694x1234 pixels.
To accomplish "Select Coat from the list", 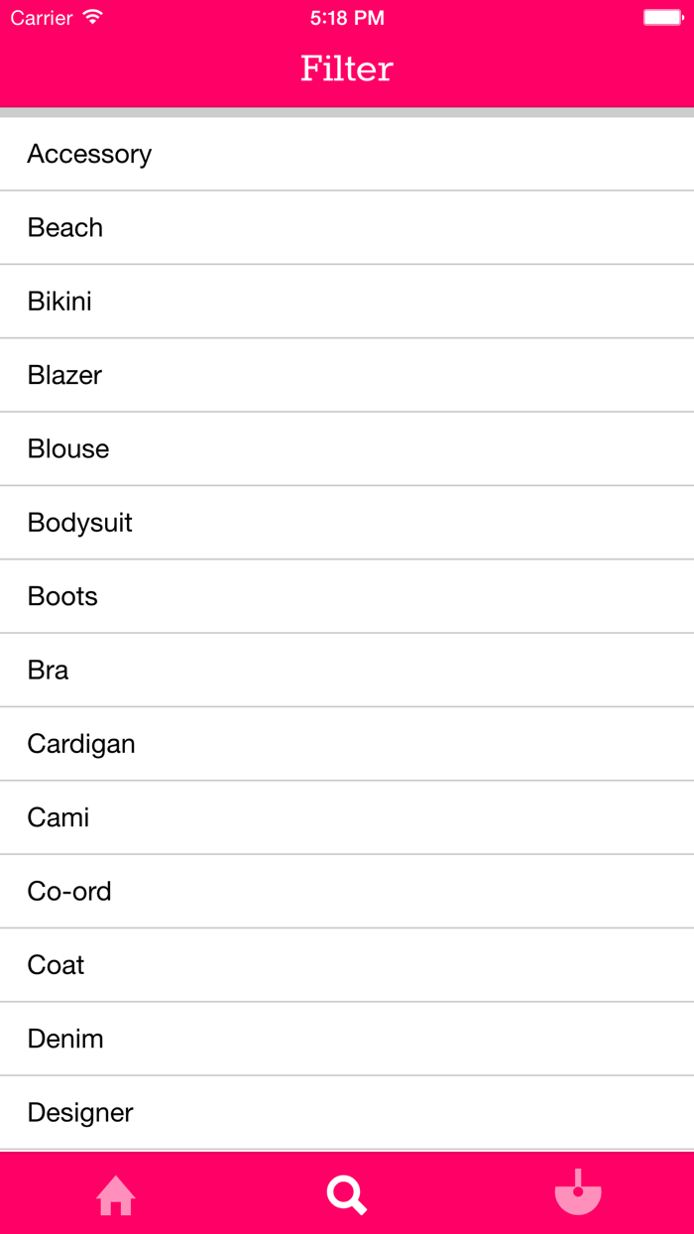I will pos(347,965).
